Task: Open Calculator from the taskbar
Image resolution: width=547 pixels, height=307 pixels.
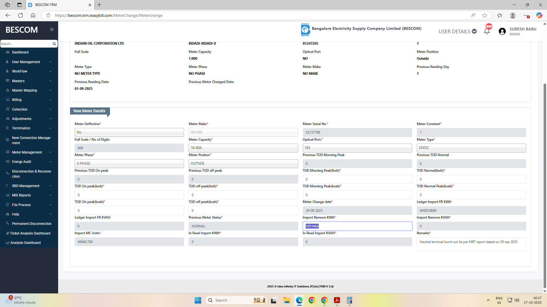Action: [349, 300]
